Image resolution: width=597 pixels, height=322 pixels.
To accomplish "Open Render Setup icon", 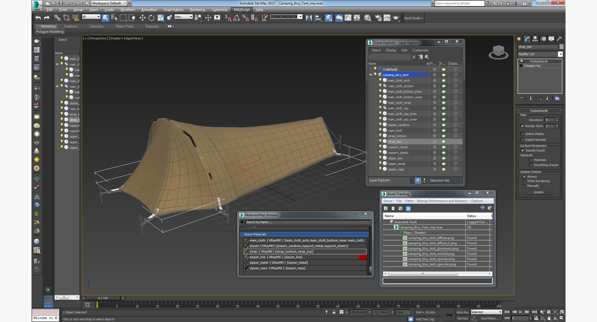I will coord(378,18).
